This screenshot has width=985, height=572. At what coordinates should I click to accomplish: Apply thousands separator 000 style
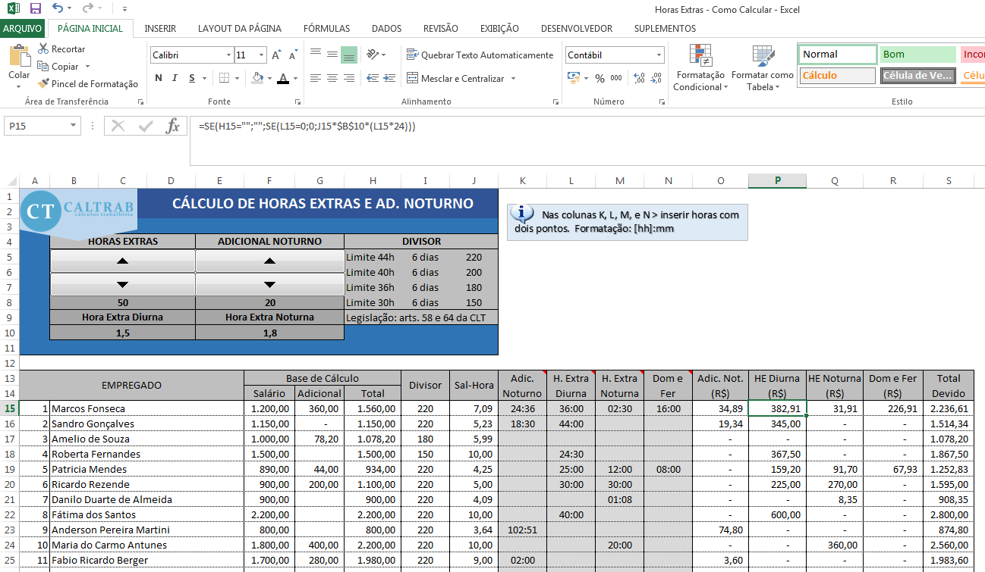(616, 78)
